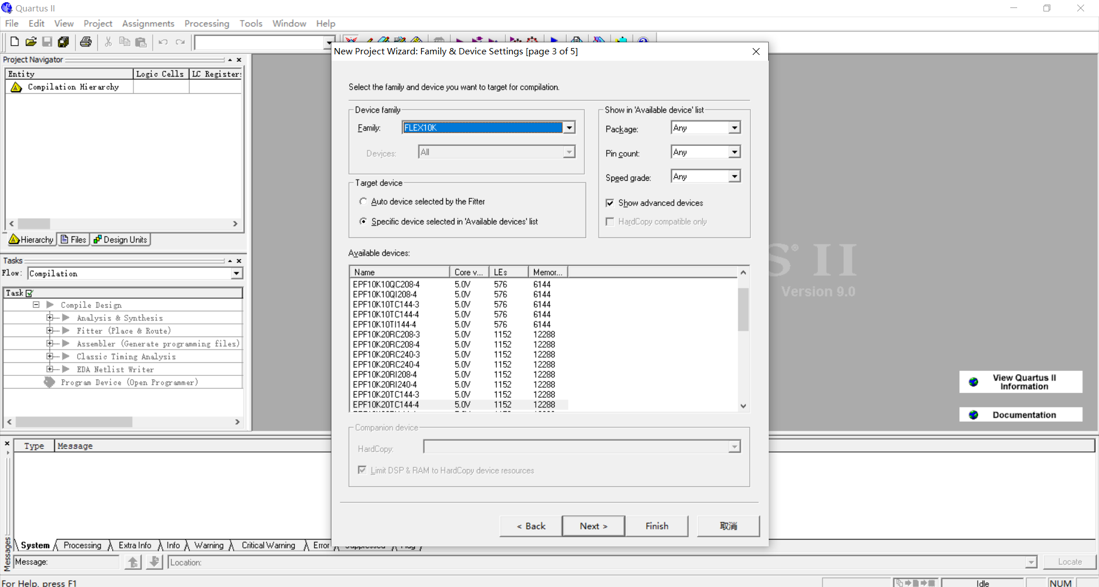Click the Compile Design play icon
This screenshot has width=1099, height=587.
(x=50, y=305)
